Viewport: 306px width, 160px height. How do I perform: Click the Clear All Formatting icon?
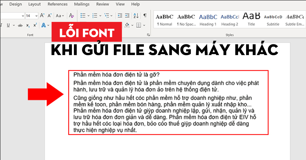[x=71, y=16]
